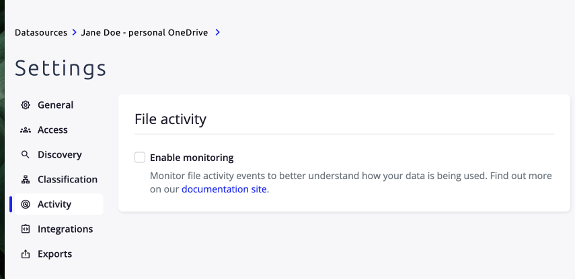Click the Activity target icon
575x279 pixels.
26,205
